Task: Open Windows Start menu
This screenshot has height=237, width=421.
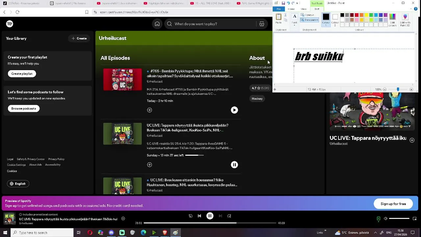Action: (x=5, y=233)
